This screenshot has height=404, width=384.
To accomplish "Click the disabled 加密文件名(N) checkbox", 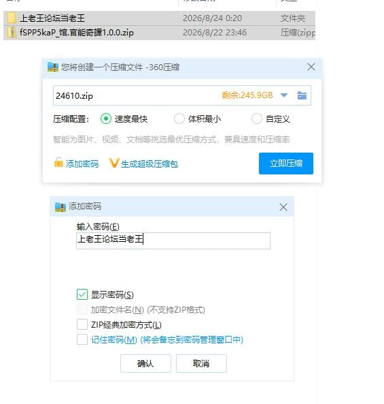I will pyautogui.click(x=82, y=309).
